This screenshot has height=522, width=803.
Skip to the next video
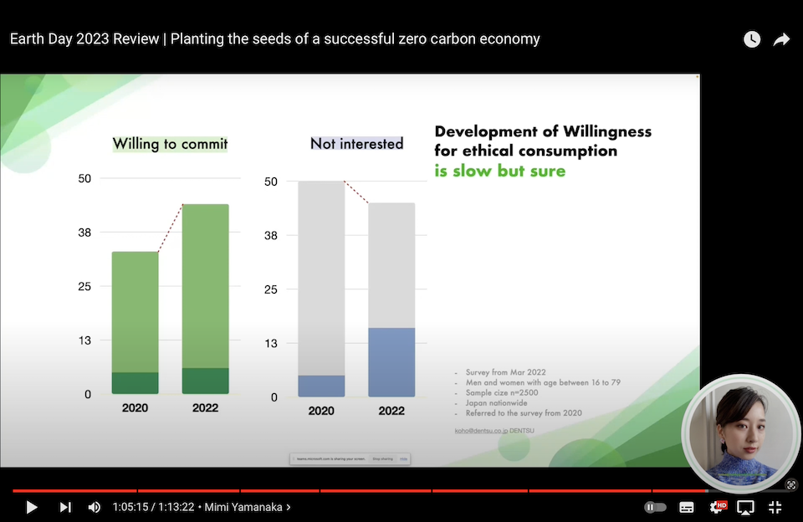tap(64, 507)
